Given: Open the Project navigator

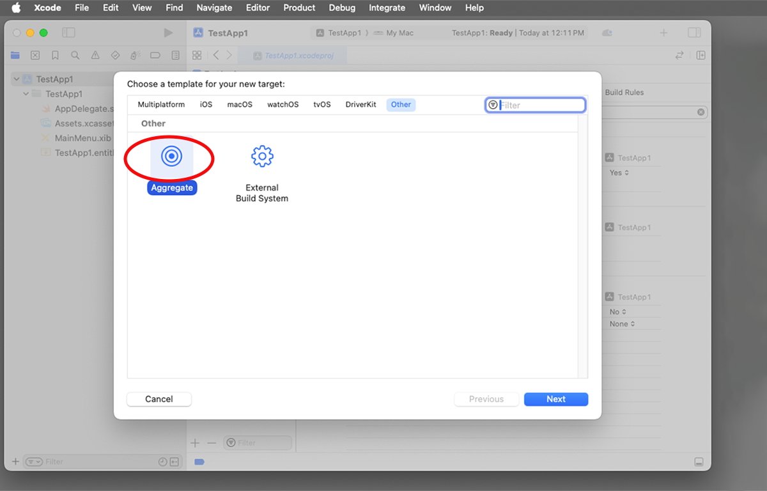Looking at the screenshot, I should tap(15, 55).
